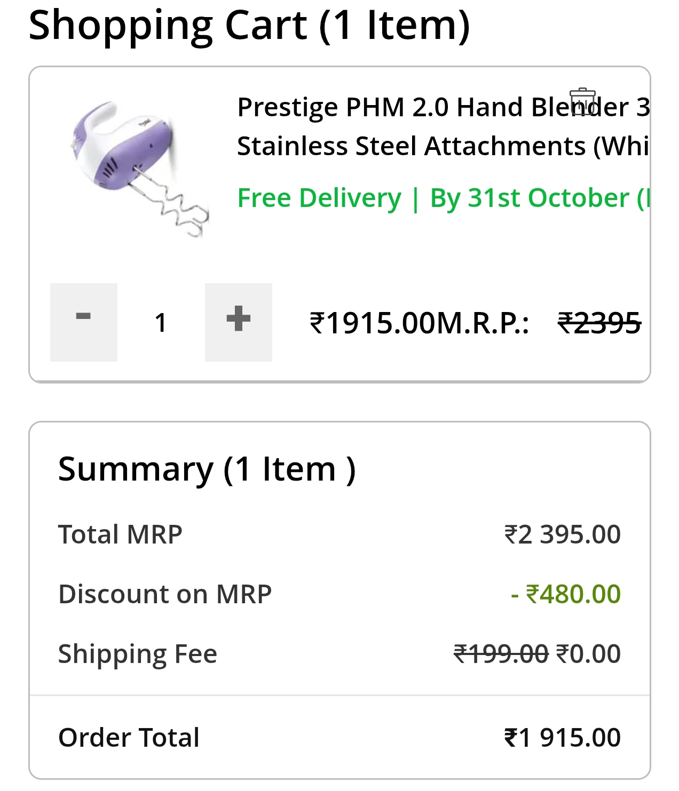The height and width of the screenshot is (791, 679).
Task: Click the Total MRP label
Action: pyautogui.click(x=120, y=534)
